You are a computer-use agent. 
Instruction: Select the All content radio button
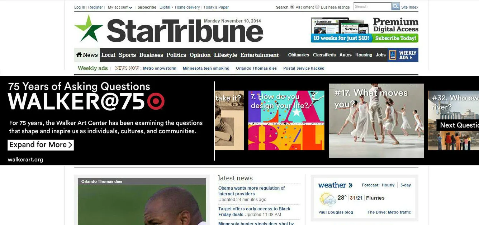pyautogui.click(x=292, y=7)
